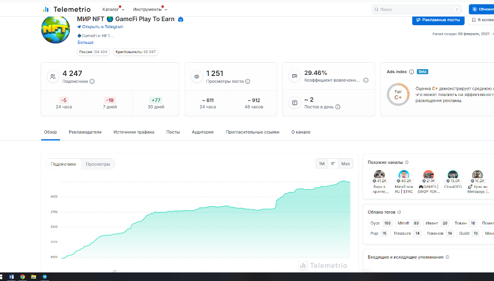Select the Dyor 103 tag

click(380, 223)
